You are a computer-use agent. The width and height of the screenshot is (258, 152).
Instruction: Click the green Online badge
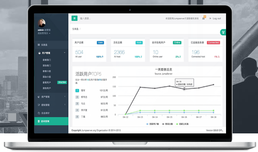click(x=177, y=42)
